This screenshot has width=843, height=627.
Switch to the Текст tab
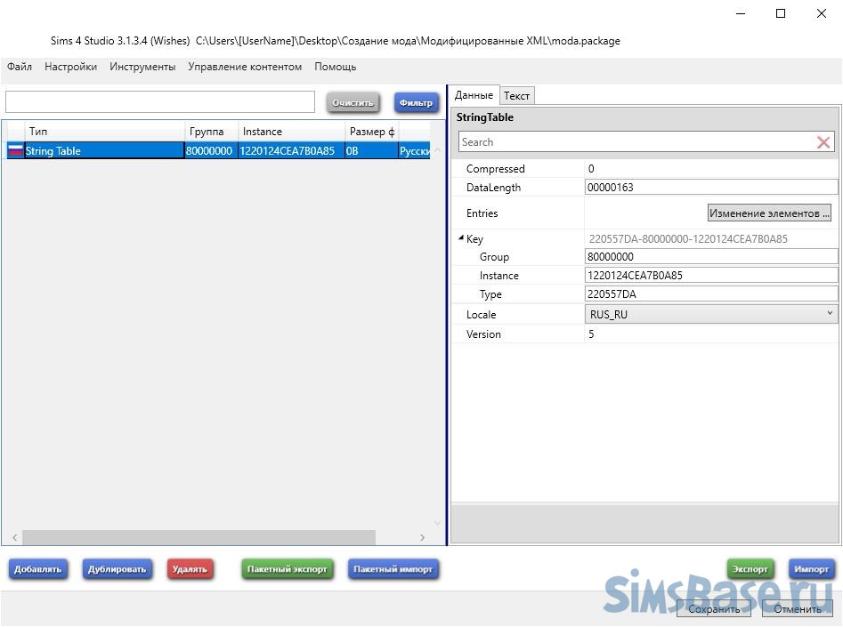tap(516, 96)
